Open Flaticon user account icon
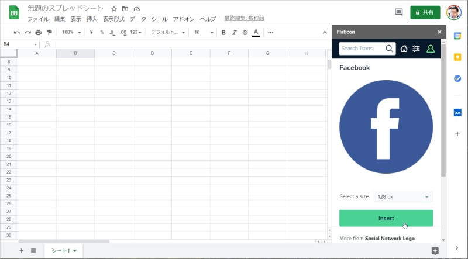468x259 pixels. coord(431,49)
